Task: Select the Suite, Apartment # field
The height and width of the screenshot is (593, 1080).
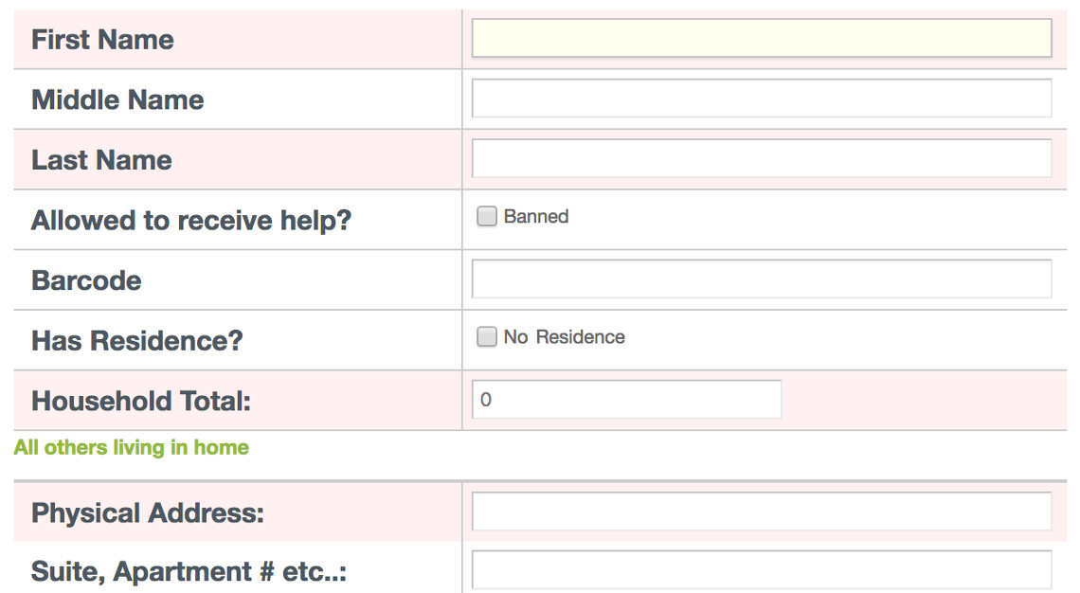Action: coord(761,569)
